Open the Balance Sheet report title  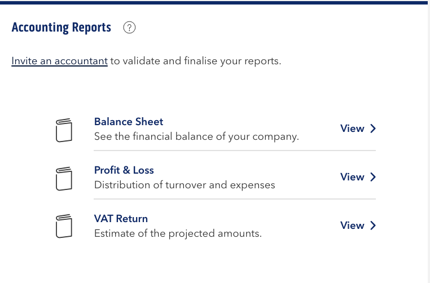(129, 122)
